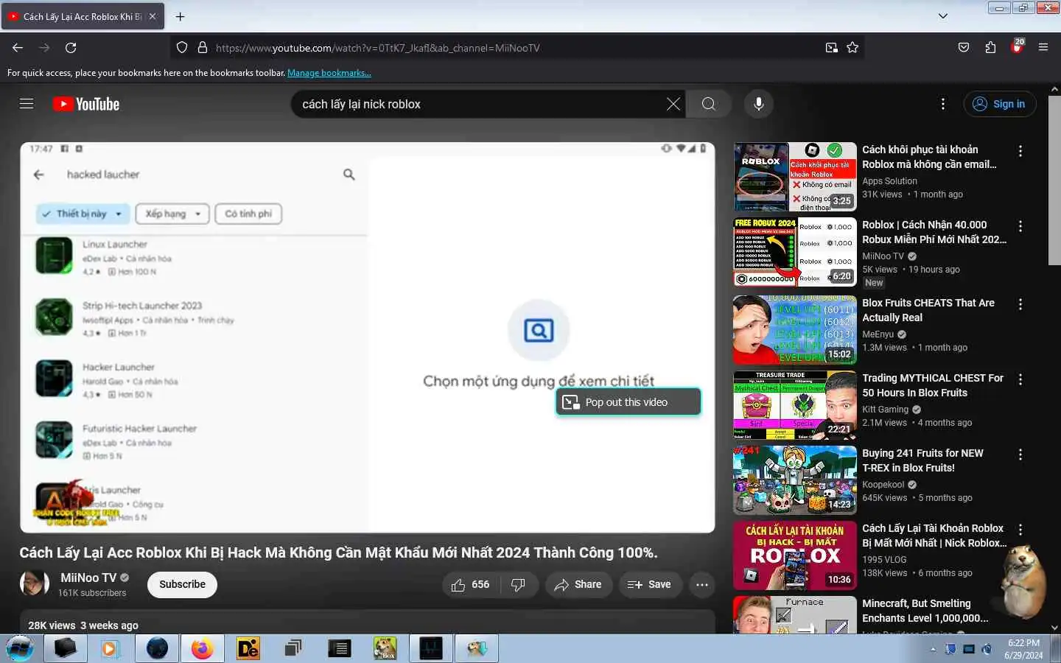Image resolution: width=1061 pixels, height=663 pixels.
Task: Open Manage bookmarks link
Action: click(x=329, y=73)
